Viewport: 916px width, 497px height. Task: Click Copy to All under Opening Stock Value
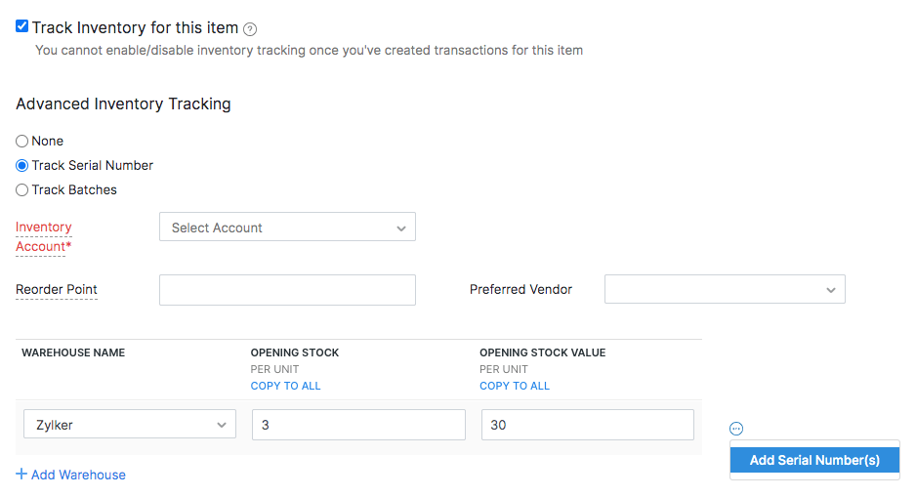pos(515,386)
